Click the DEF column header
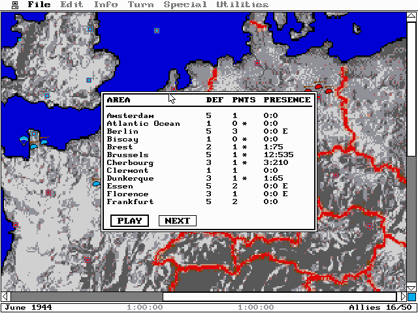The image size is (418, 313). 214,100
